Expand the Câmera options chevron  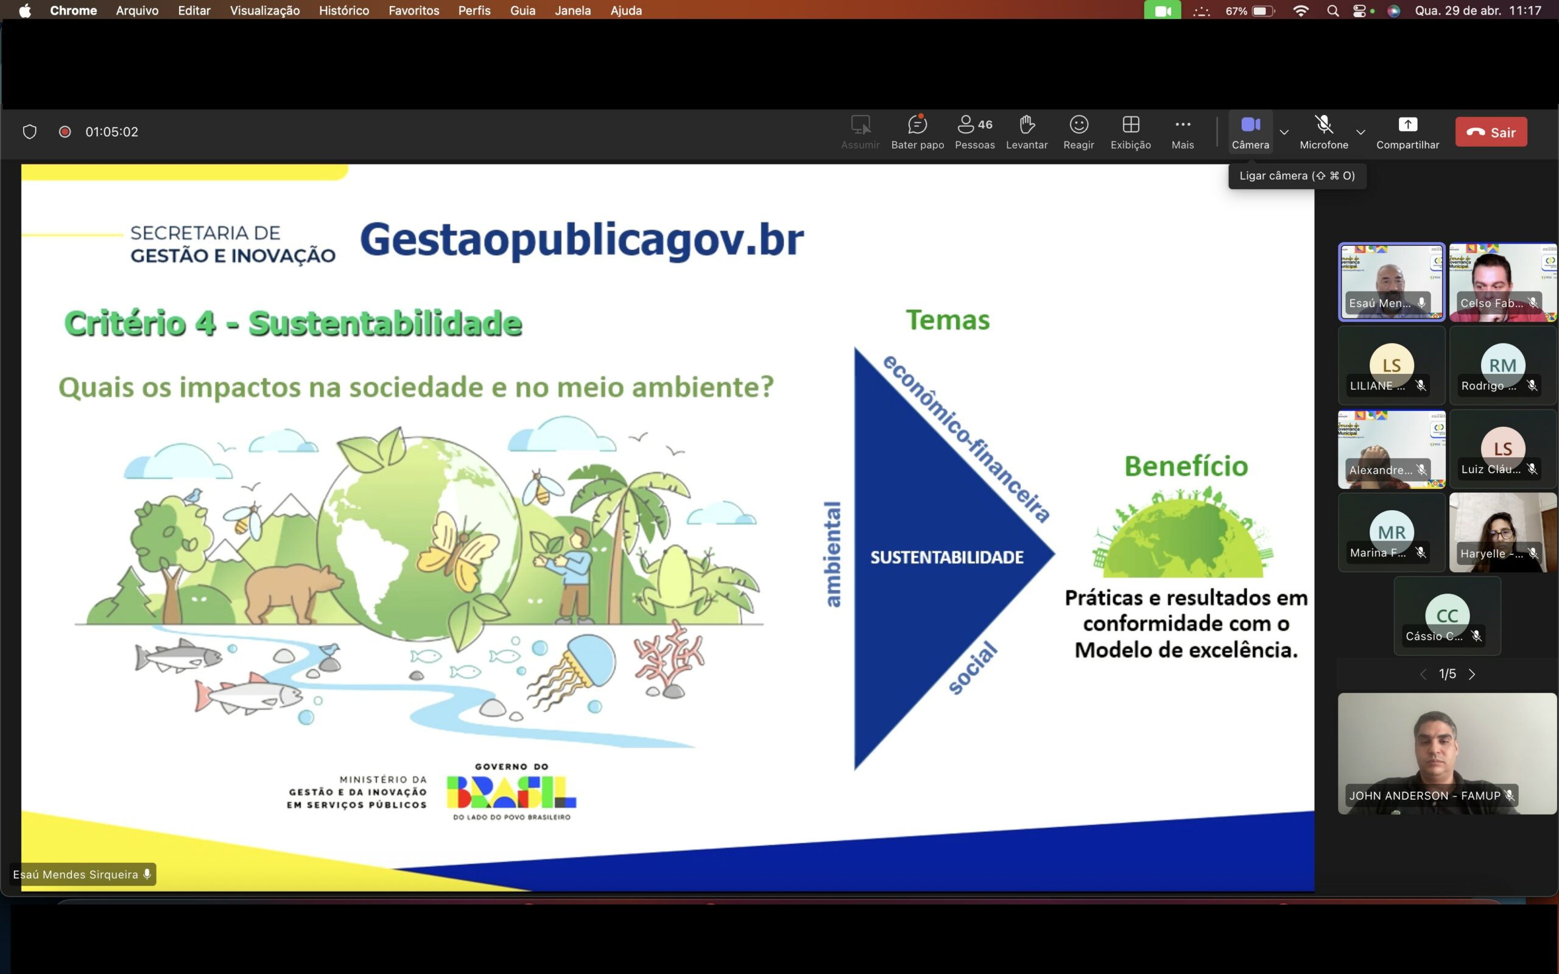point(1284,133)
